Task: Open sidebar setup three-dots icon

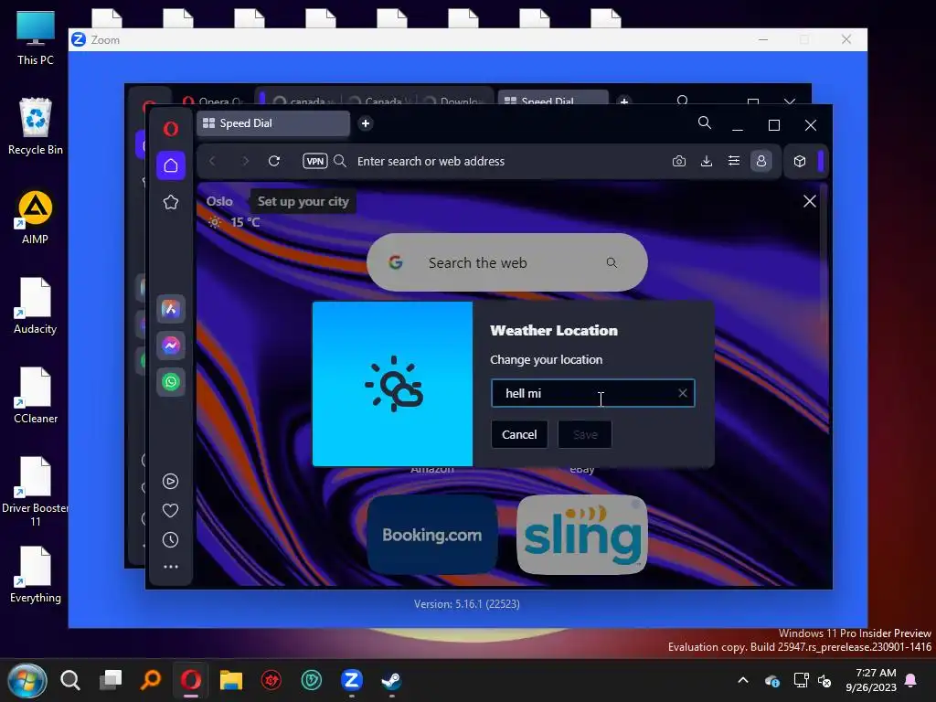Action: pos(171,567)
